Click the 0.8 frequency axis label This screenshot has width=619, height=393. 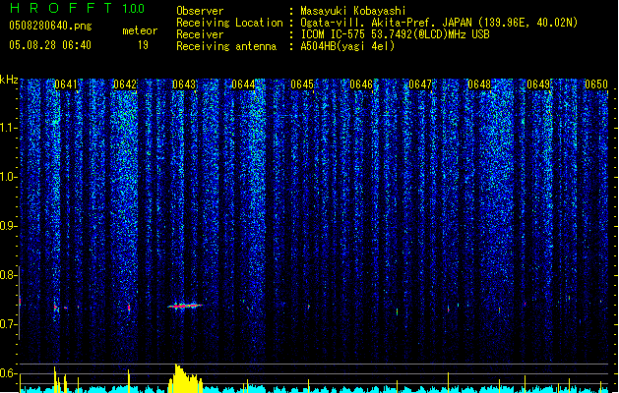point(9,275)
